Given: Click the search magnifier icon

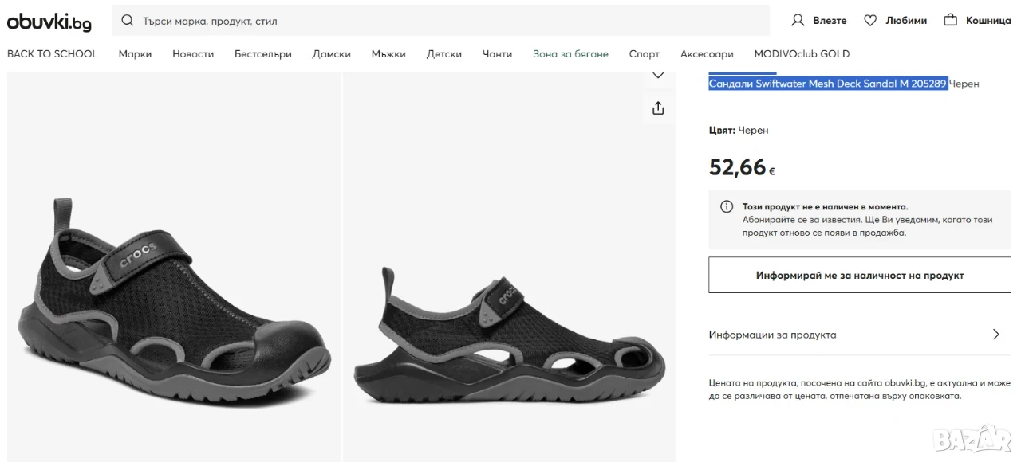Looking at the screenshot, I should point(128,21).
